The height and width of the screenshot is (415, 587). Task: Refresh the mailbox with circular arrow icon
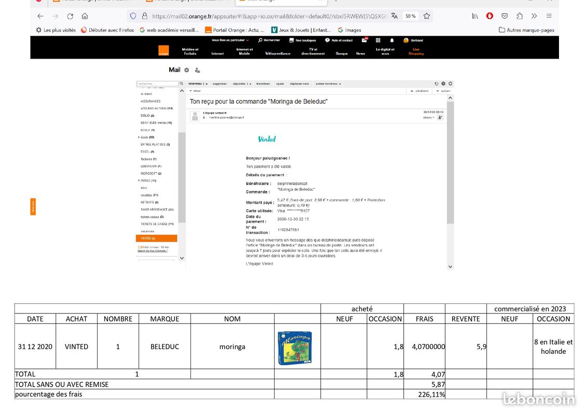436,84
